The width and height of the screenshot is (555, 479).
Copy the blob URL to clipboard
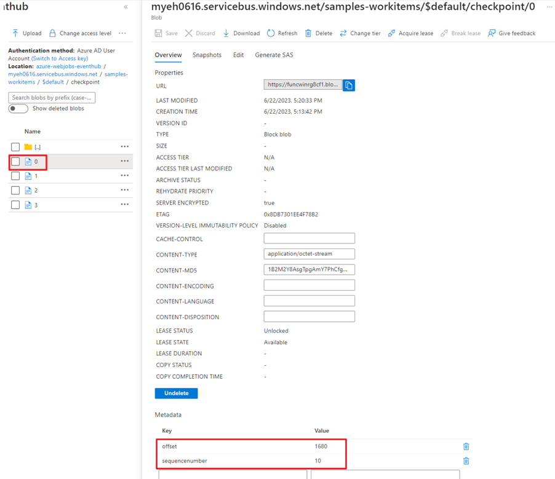click(349, 85)
